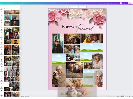Pick wheat field photo in sidebar
This screenshot has width=133, height=99.
(x=14, y=12)
